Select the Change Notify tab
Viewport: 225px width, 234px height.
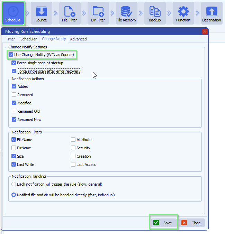54,39
